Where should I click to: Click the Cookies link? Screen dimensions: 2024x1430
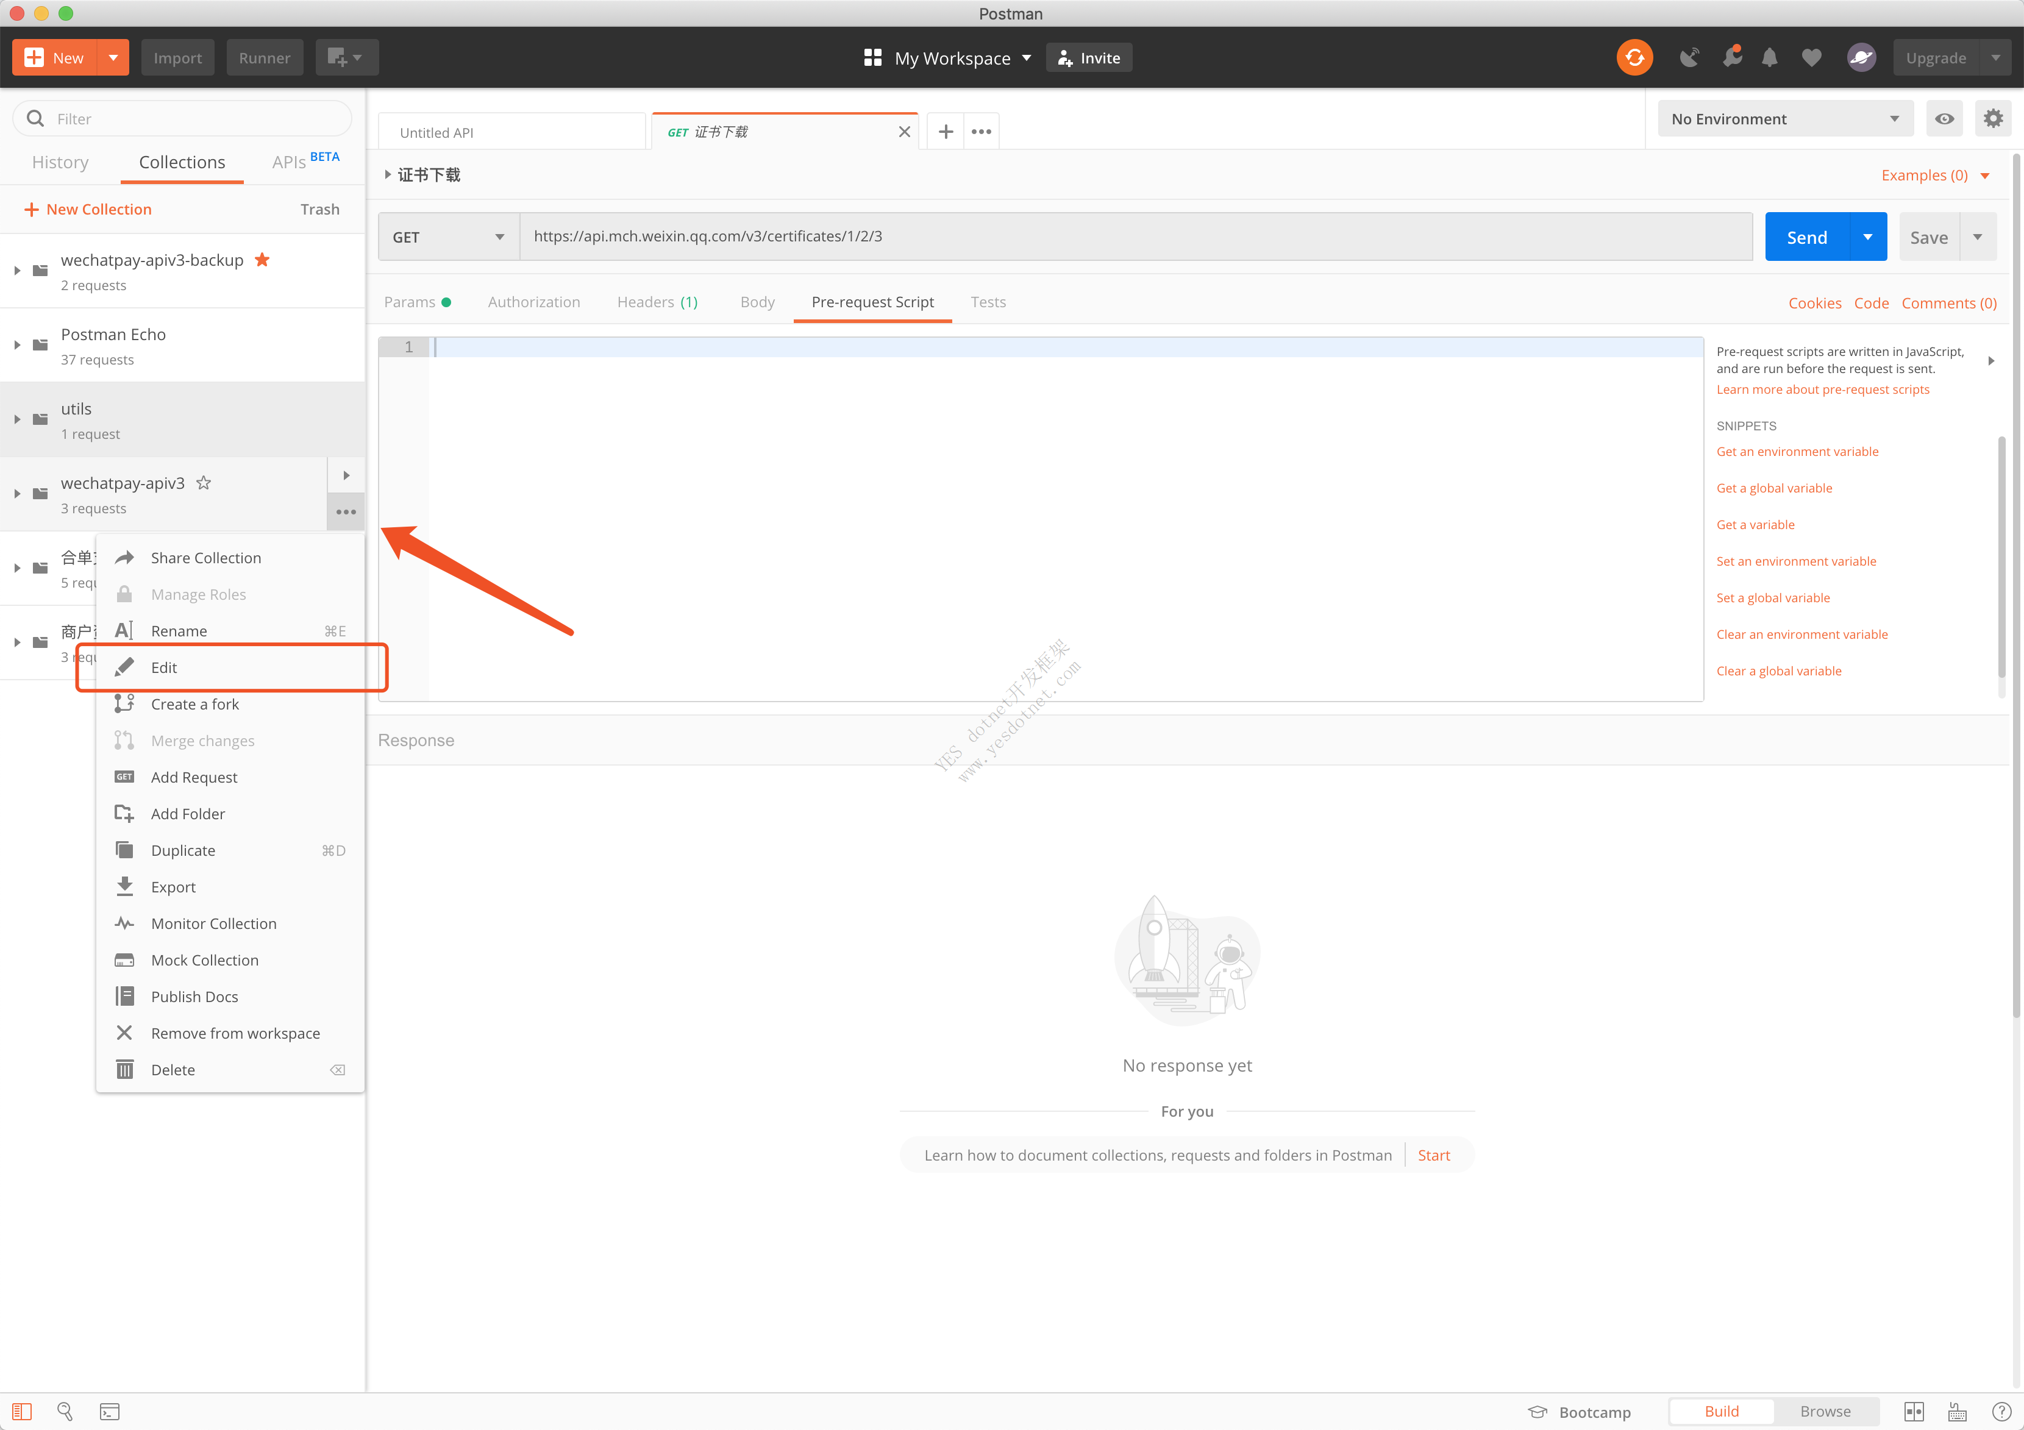[x=1814, y=302]
